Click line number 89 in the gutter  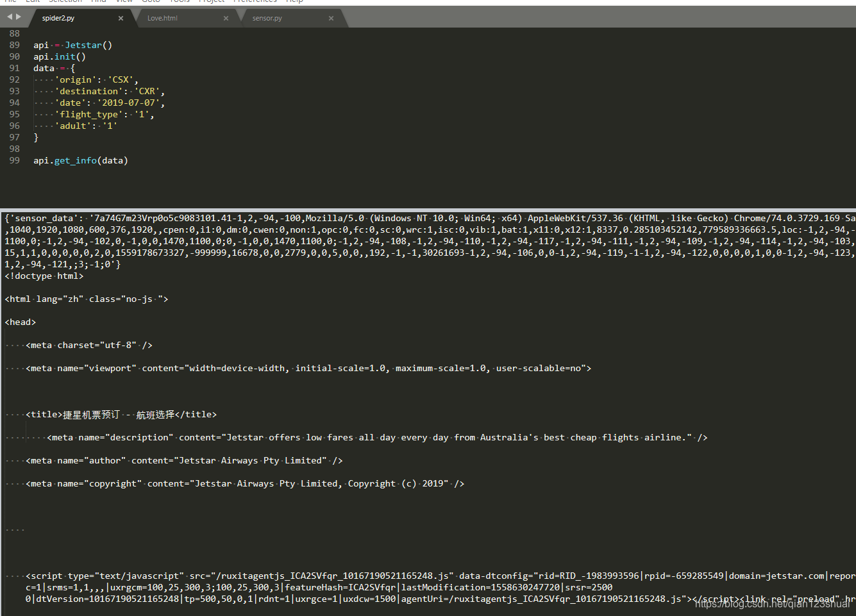[x=14, y=45]
